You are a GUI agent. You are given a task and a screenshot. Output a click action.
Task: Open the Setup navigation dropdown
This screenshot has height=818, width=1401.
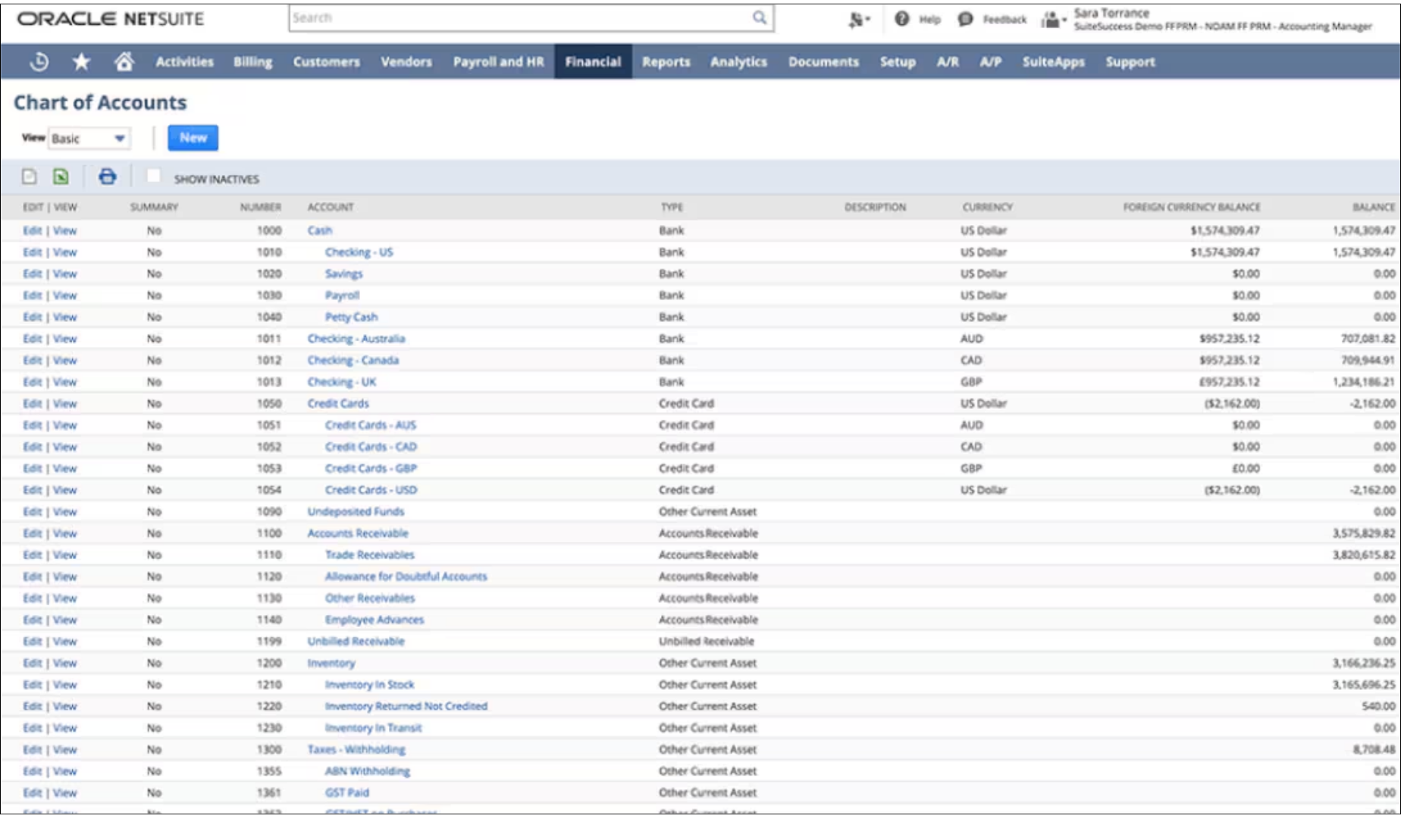click(x=897, y=62)
